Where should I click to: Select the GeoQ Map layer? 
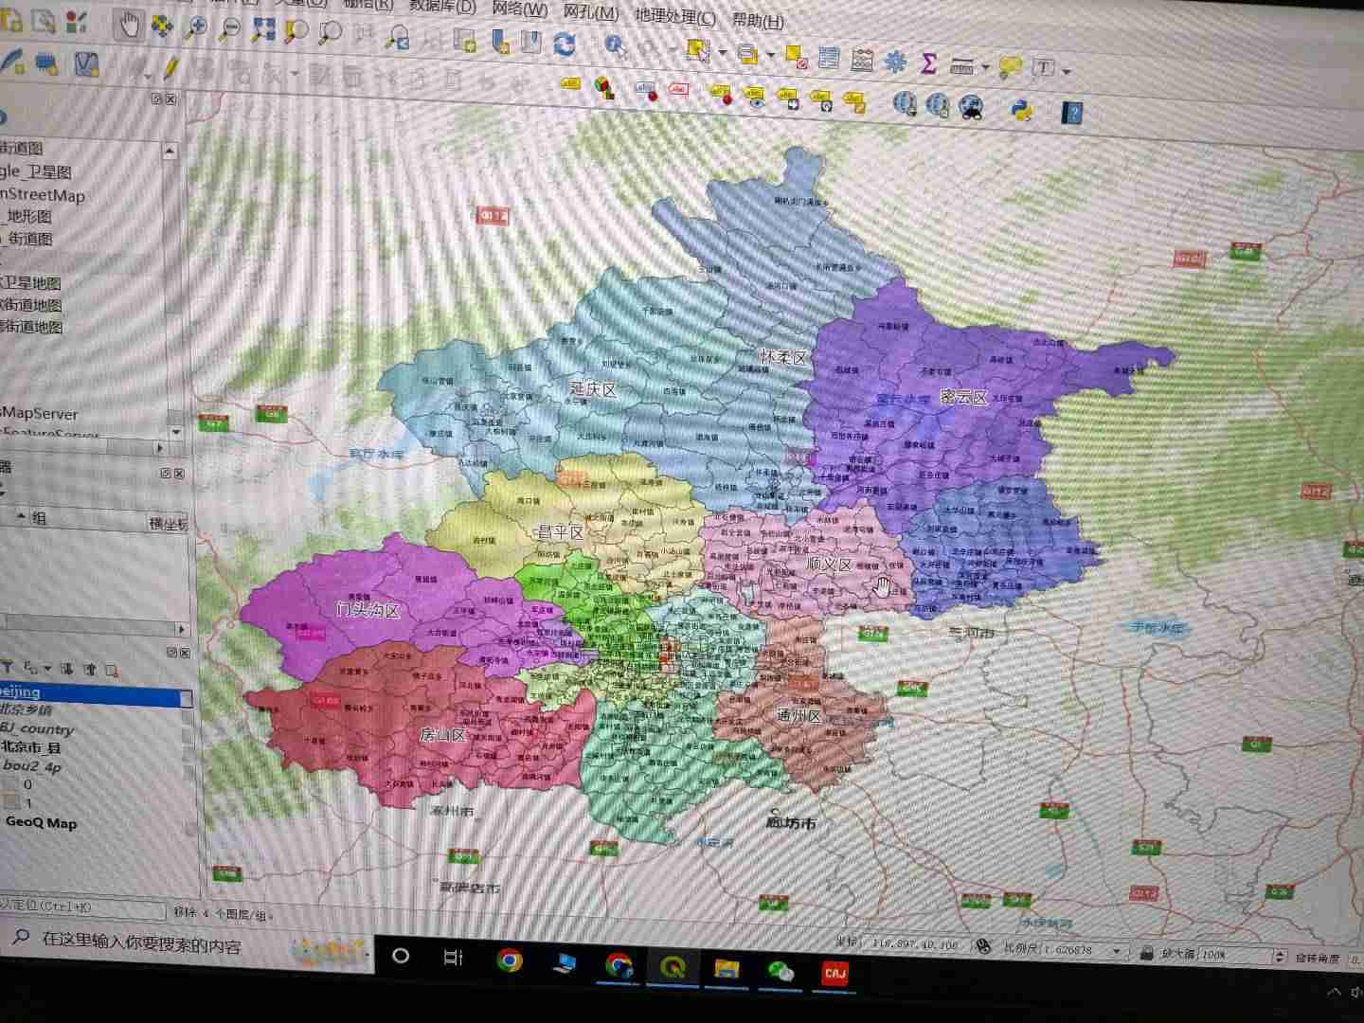coord(42,822)
